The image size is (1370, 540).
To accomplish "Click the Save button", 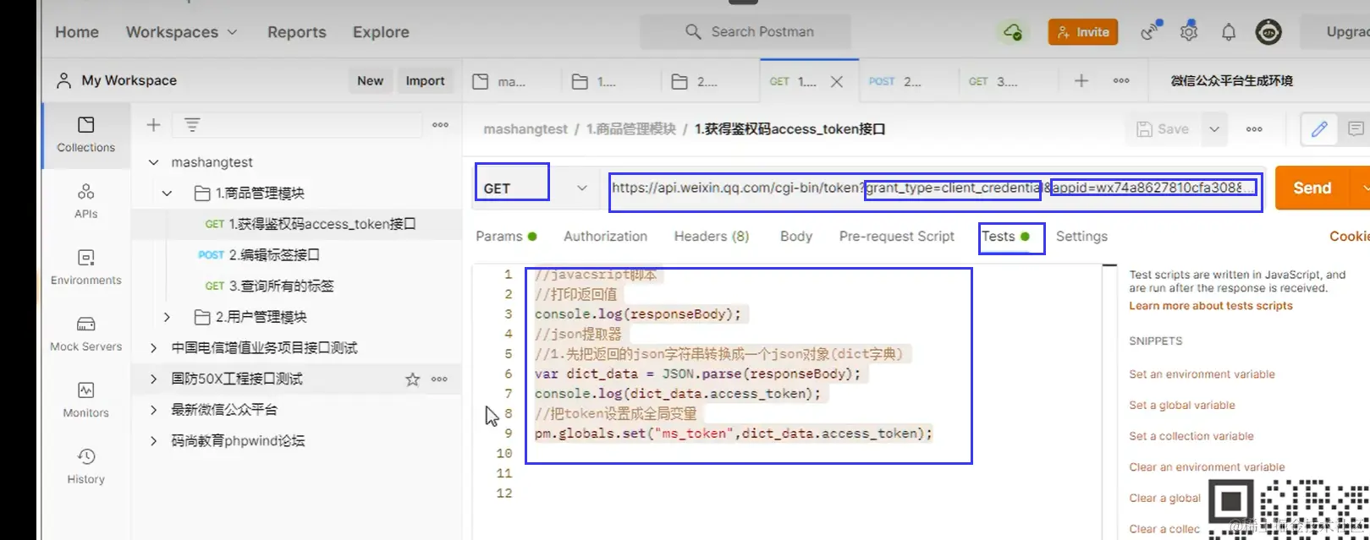I will click(x=1164, y=129).
